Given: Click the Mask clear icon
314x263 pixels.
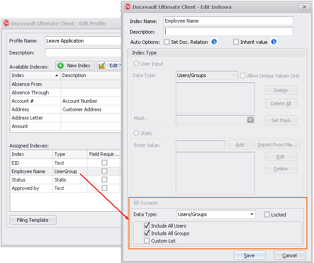Looking at the screenshot, I should click(x=250, y=120).
